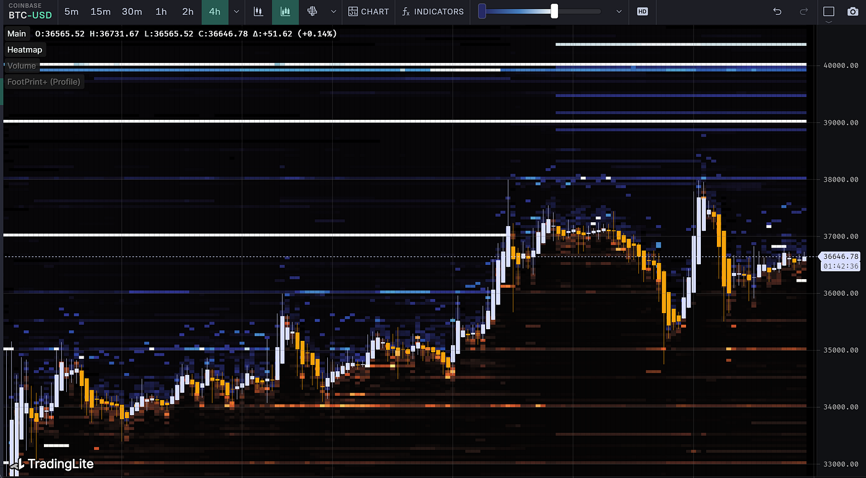Collapse chevron below the fullscreen icon
866x478 pixels.
coord(829,22)
